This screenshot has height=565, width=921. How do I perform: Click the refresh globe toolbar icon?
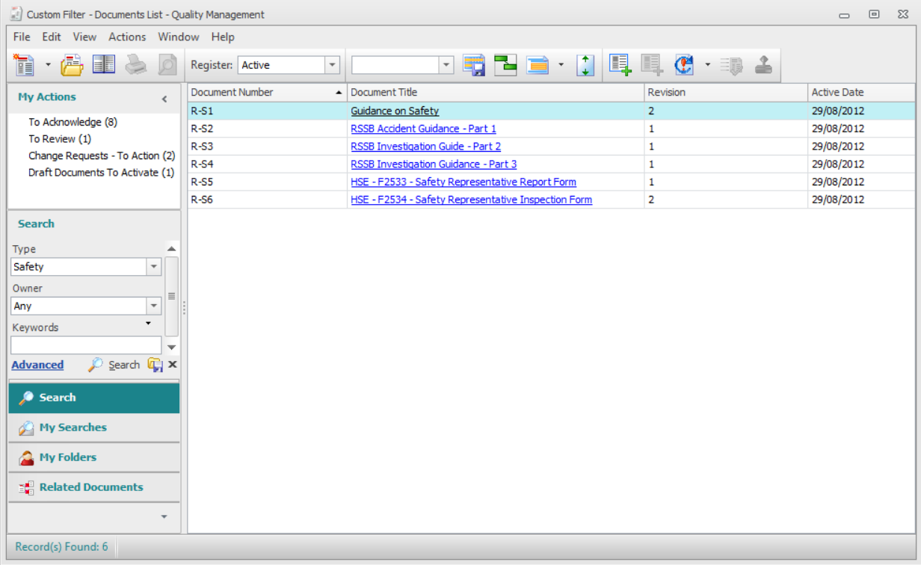point(683,64)
